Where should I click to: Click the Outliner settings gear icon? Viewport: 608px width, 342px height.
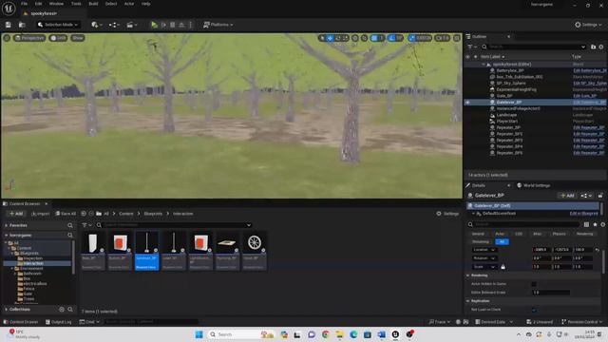coord(601,47)
